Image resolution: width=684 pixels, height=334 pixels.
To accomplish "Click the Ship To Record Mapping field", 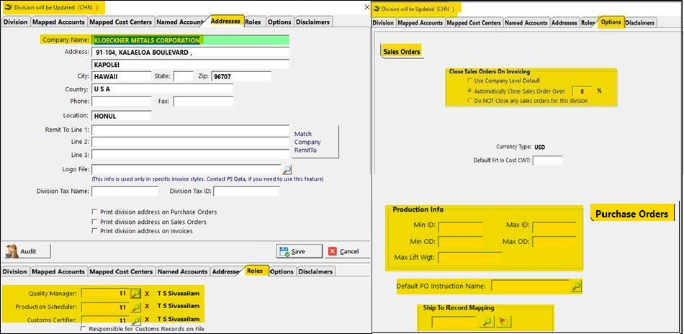I will click(454, 322).
